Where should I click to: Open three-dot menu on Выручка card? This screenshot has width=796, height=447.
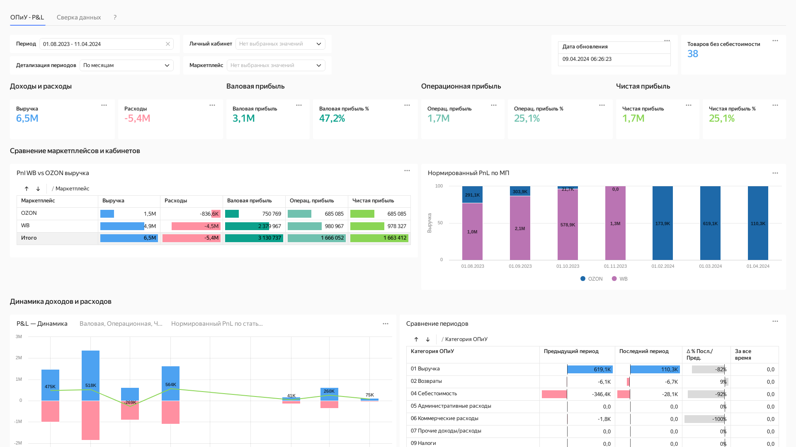click(x=104, y=105)
